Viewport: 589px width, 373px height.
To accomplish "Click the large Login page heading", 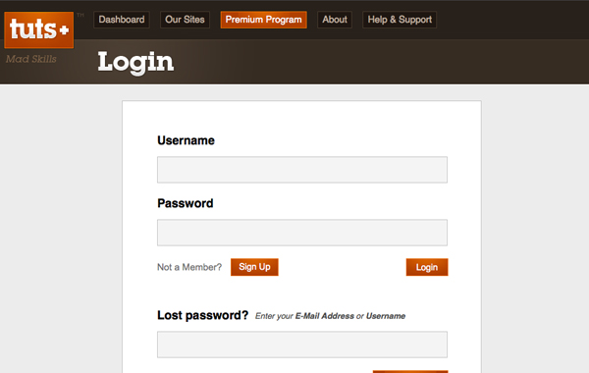I will 135,63.
